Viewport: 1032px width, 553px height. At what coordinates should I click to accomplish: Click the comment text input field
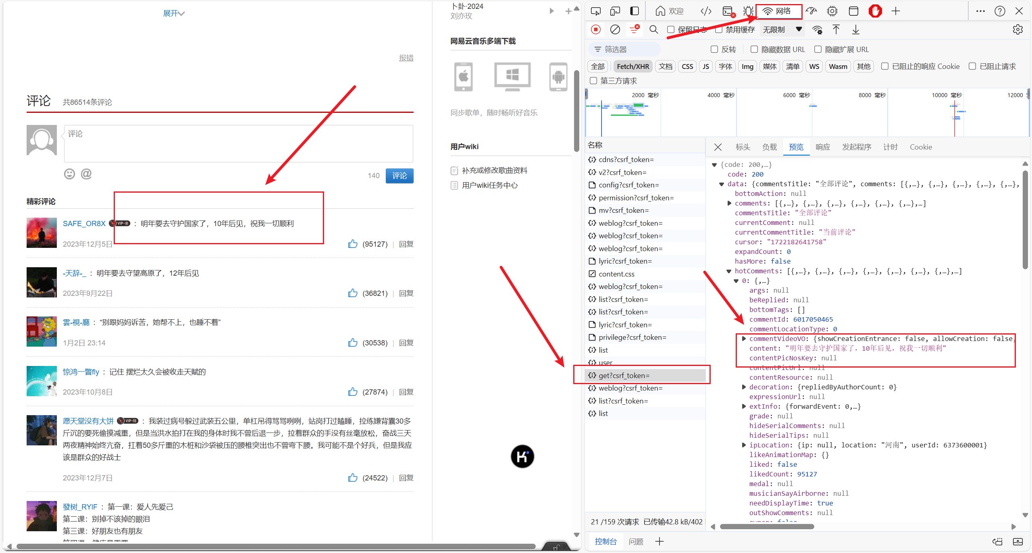click(238, 143)
